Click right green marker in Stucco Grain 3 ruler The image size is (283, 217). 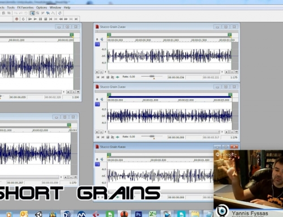[x=230, y=95]
